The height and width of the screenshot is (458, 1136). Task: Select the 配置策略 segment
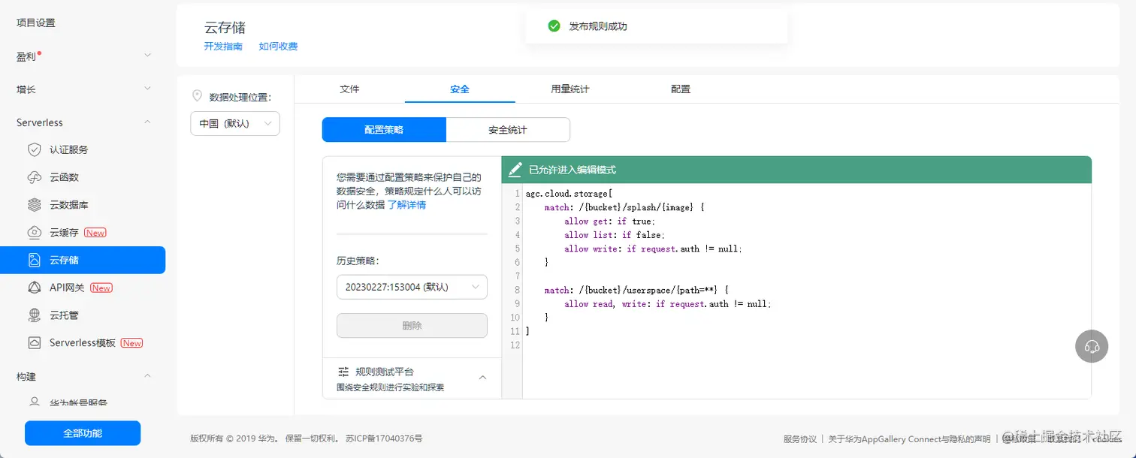pos(384,129)
